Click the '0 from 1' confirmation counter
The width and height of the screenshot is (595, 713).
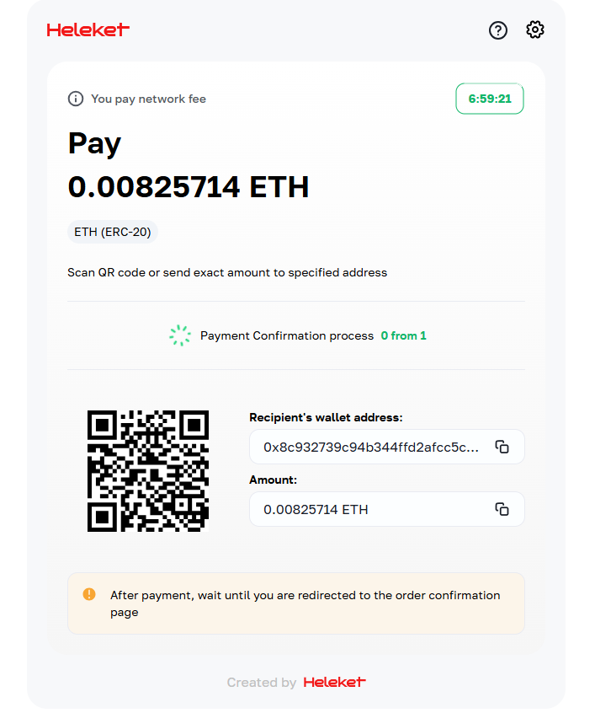point(403,335)
